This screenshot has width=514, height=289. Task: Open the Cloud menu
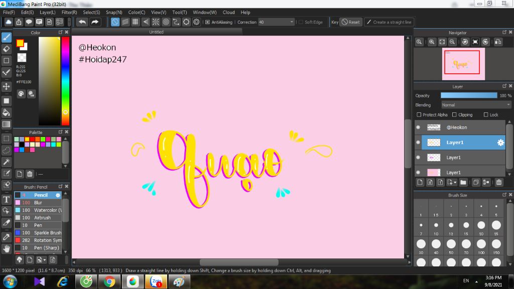[x=228, y=12]
